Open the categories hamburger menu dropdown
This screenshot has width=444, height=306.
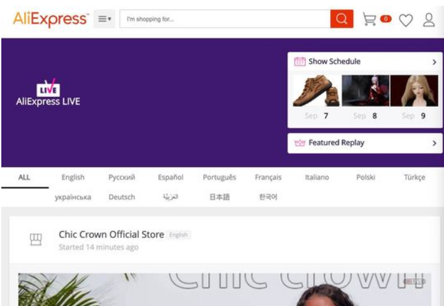pos(104,19)
